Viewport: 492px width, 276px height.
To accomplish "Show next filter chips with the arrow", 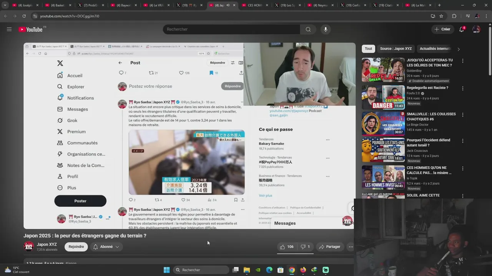I will click(x=458, y=49).
